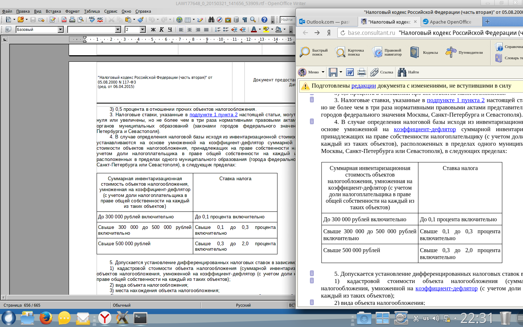Run spelling and grammar check in Writer
The width and height of the screenshot is (523, 327).
(x=92, y=20)
